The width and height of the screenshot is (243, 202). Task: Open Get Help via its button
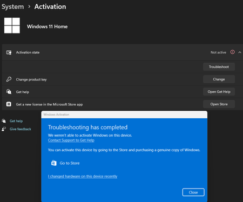point(219,92)
